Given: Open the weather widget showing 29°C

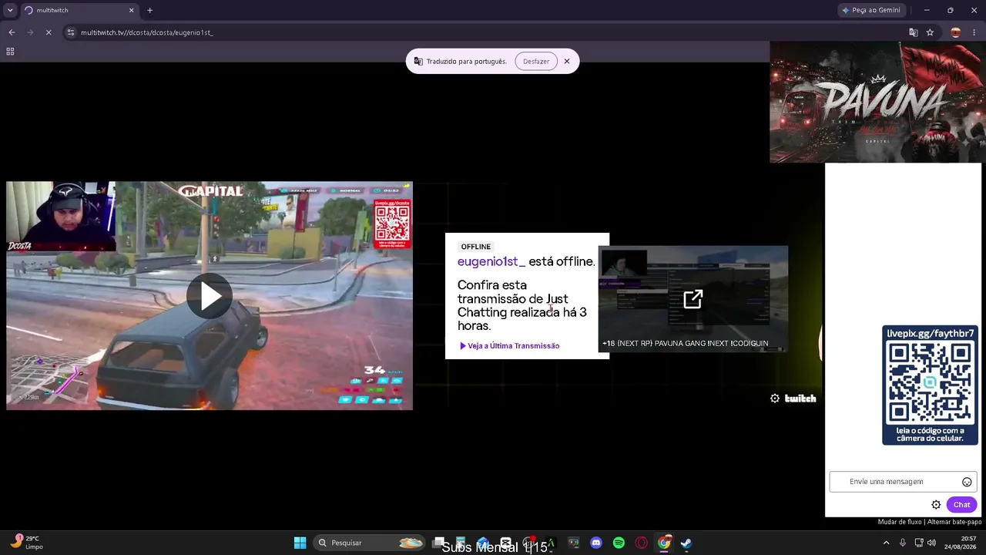Looking at the screenshot, I should 28,543.
